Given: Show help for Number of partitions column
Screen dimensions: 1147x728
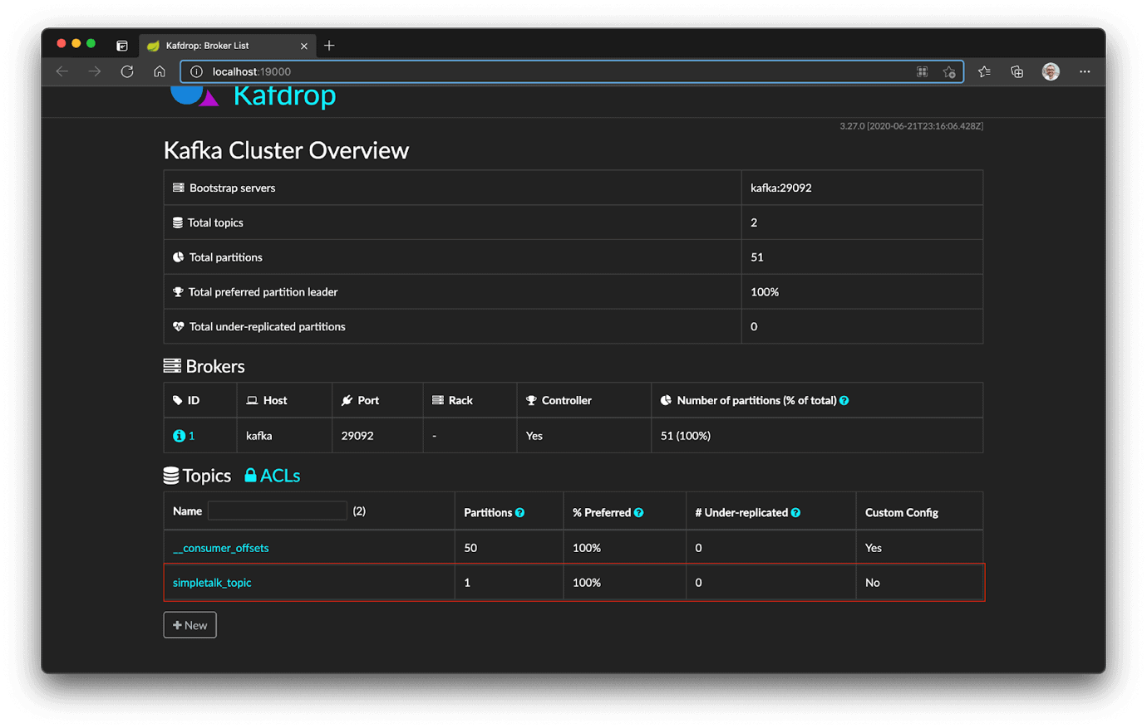Looking at the screenshot, I should 844,401.
